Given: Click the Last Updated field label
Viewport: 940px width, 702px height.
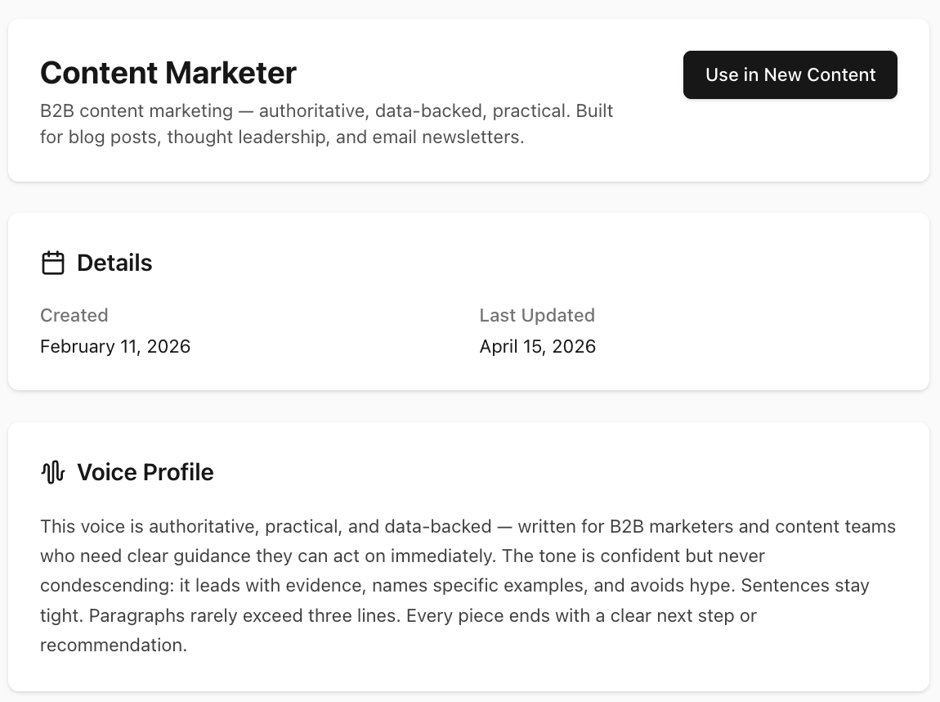Looking at the screenshot, I should (x=537, y=315).
